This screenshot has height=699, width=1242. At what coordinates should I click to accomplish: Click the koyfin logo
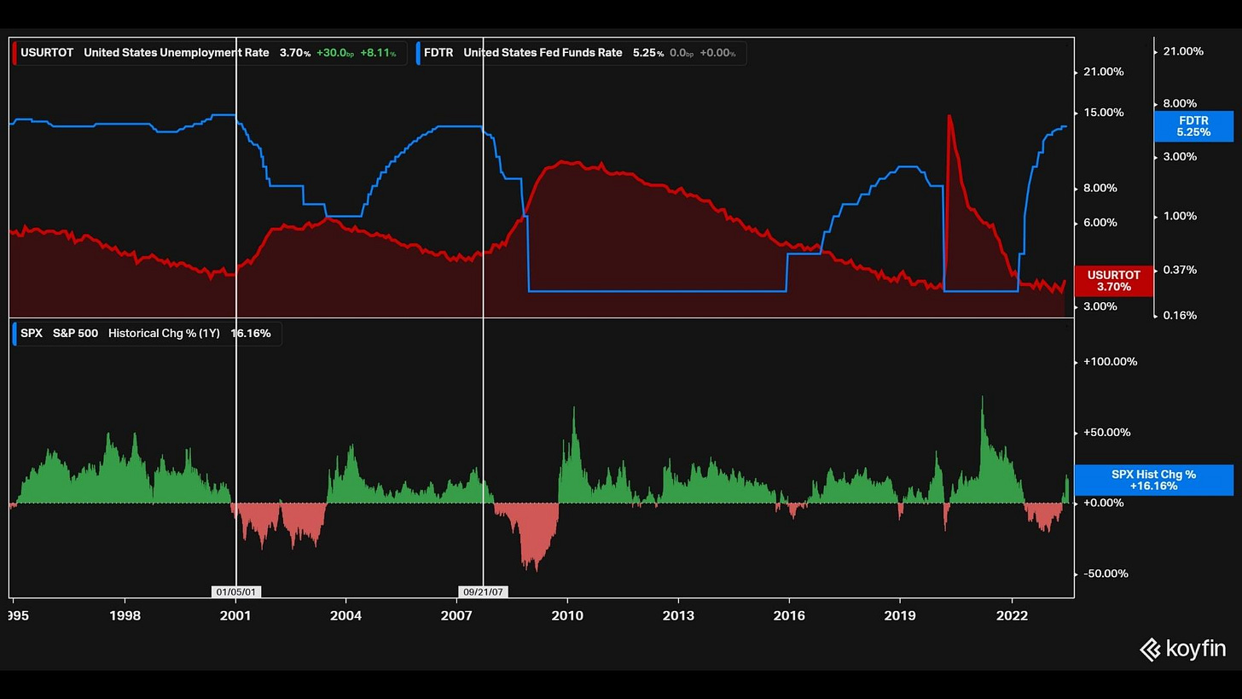coord(1182,649)
